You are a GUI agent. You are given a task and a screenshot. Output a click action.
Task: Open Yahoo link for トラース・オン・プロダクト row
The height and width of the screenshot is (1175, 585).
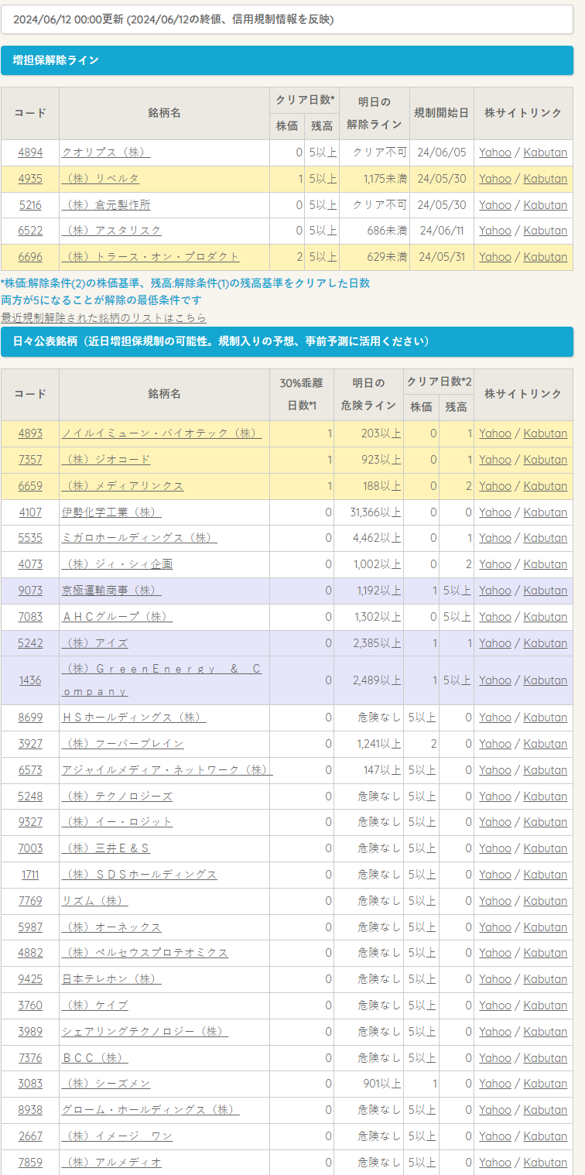click(495, 257)
